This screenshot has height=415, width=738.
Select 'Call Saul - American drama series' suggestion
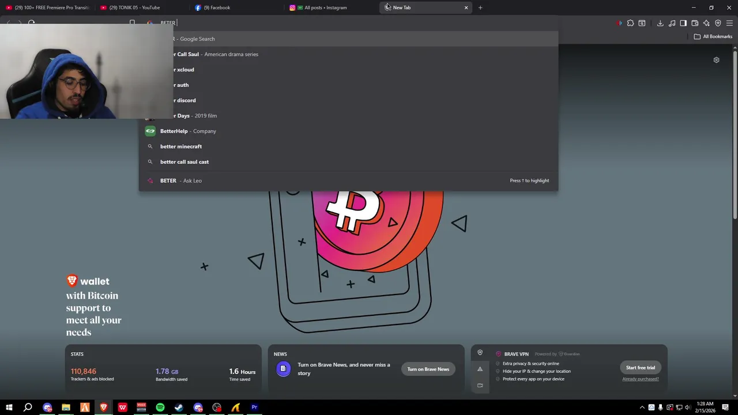[x=348, y=54]
